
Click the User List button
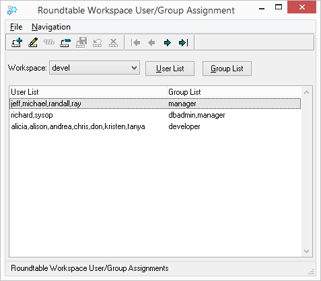click(x=170, y=69)
